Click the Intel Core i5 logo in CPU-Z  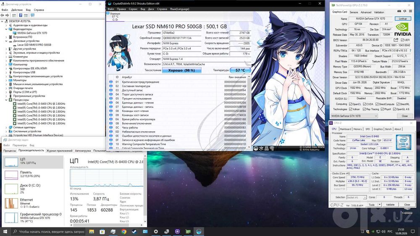403,142
